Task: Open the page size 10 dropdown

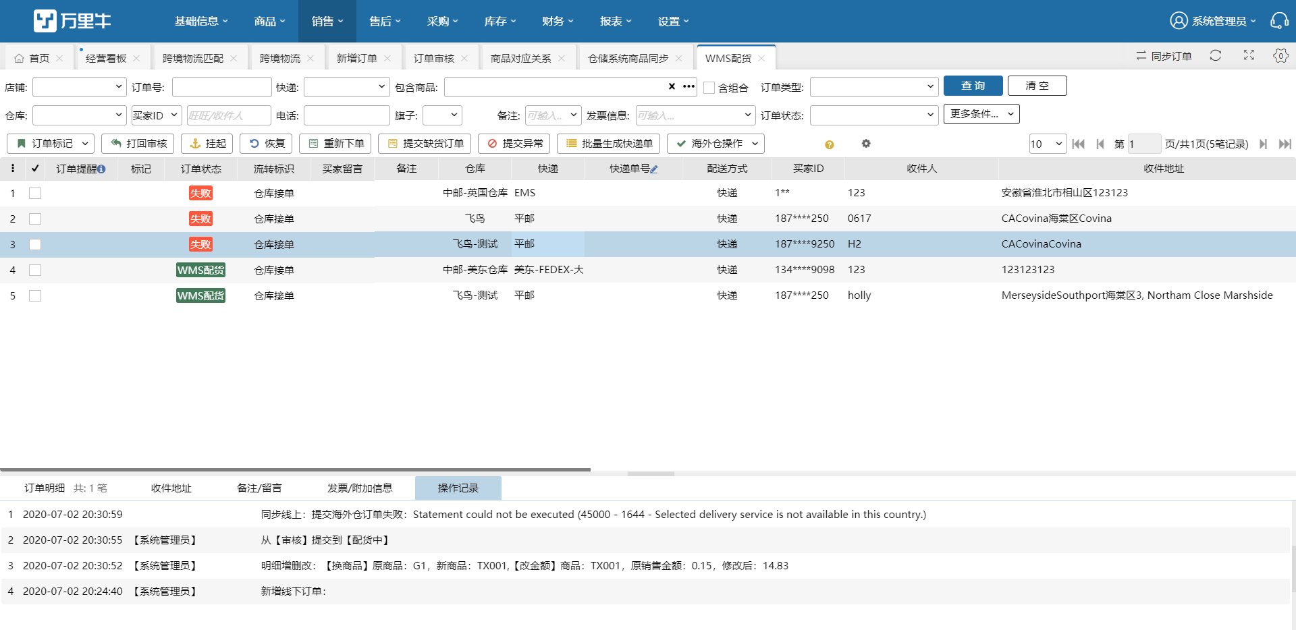Action: coord(1048,144)
